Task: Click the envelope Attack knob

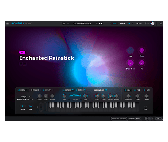Action: pos(97,96)
